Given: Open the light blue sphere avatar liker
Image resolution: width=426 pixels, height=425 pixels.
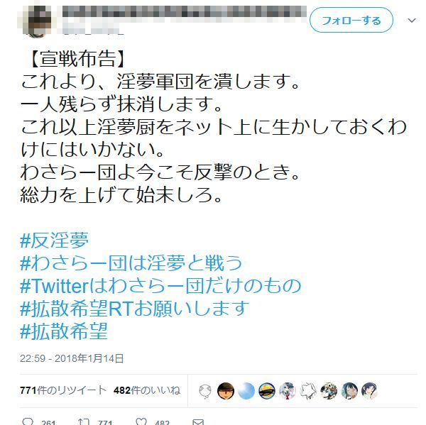Looking at the screenshot, I should [x=246, y=391].
